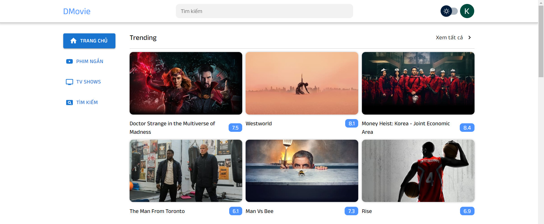Screen dimensions: 544x224
Task: Click the TV Shows monitor icon
Action: click(x=69, y=82)
